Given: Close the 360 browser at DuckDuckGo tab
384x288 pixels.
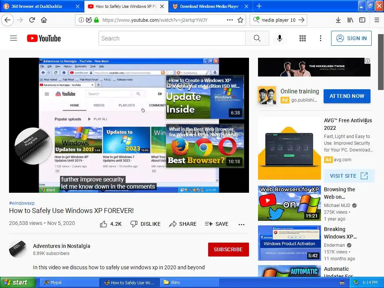Looking at the screenshot, I should point(78,6).
